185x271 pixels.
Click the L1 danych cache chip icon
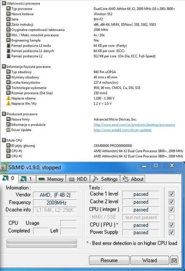click(8, 51)
